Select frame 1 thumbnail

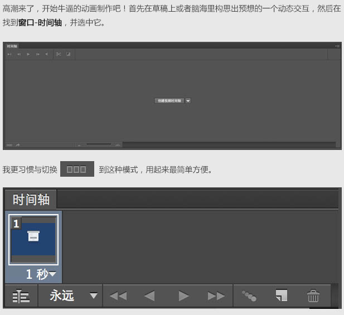[33, 240]
